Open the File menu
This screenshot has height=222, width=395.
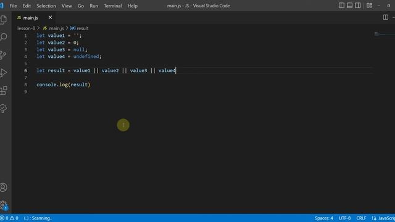click(x=13, y=6)
